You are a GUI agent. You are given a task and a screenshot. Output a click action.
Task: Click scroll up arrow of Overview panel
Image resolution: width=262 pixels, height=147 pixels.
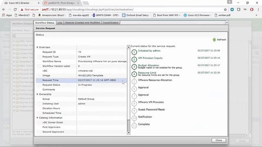click(129, 47)
